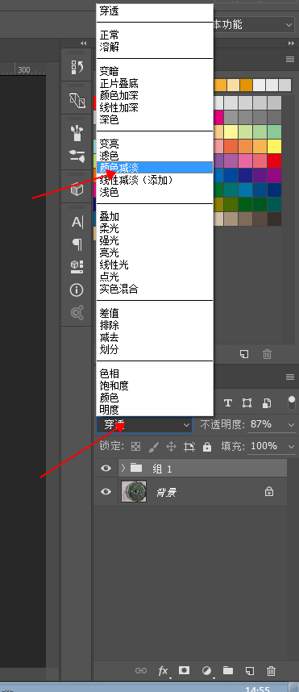This screenshot has height=692, width=299.
Task: Open the Character panel icon
Action: tap(77, 223)
